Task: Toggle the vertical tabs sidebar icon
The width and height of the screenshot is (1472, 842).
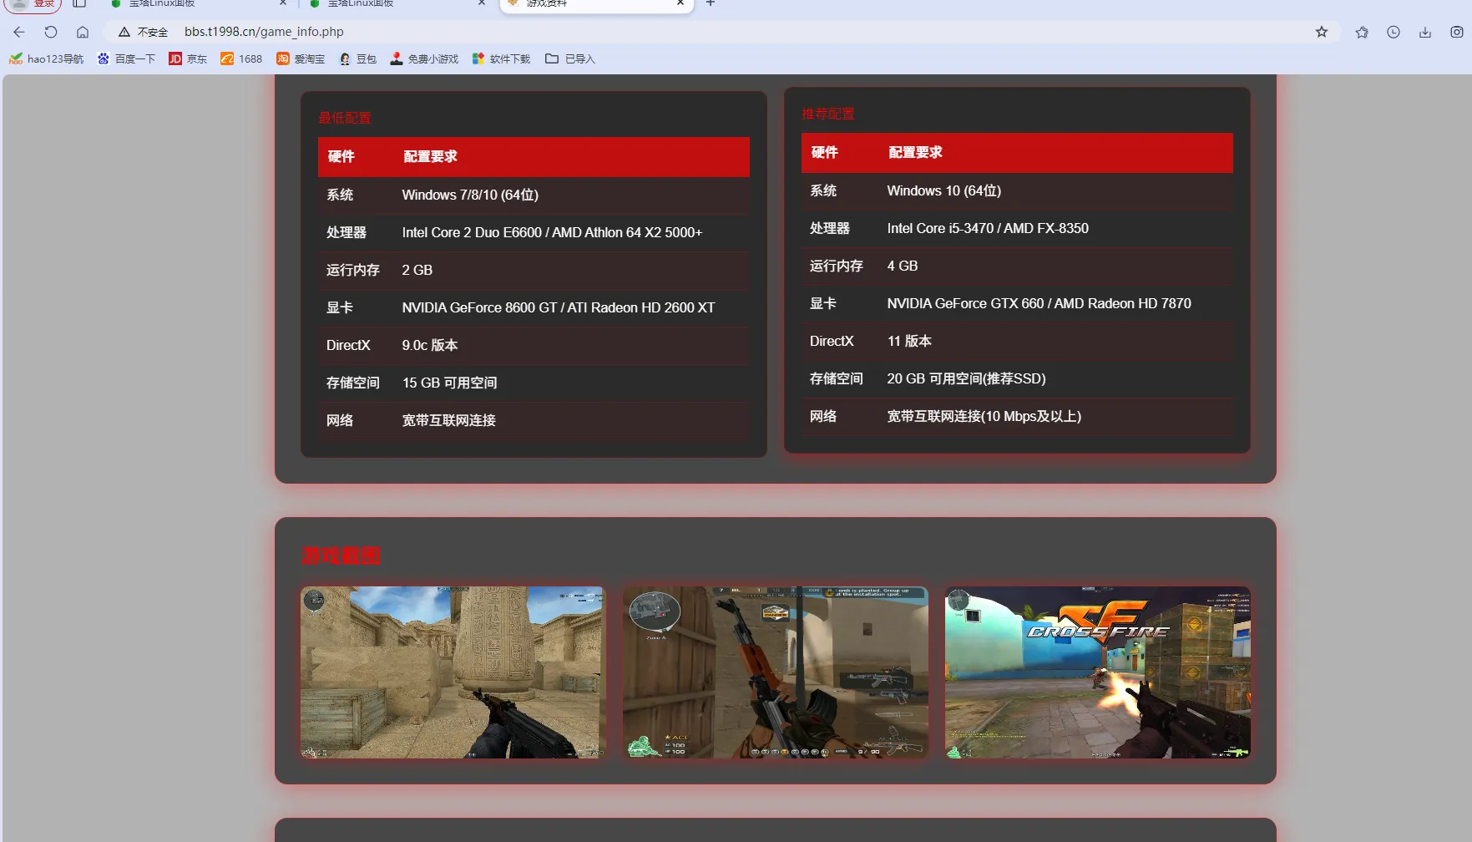Action: tap(79, 3)
